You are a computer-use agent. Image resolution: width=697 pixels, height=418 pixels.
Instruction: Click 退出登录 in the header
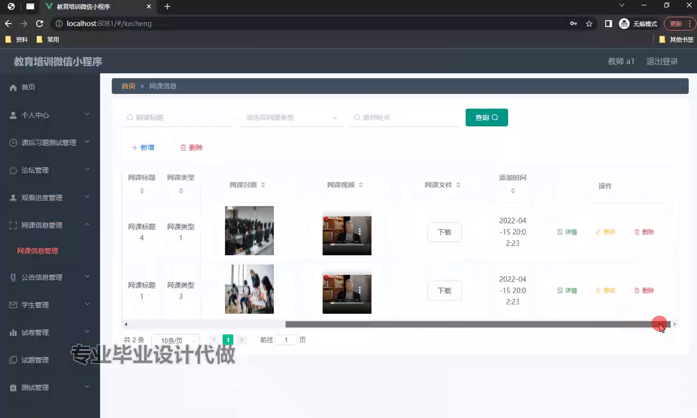click(x=662, y=61)
